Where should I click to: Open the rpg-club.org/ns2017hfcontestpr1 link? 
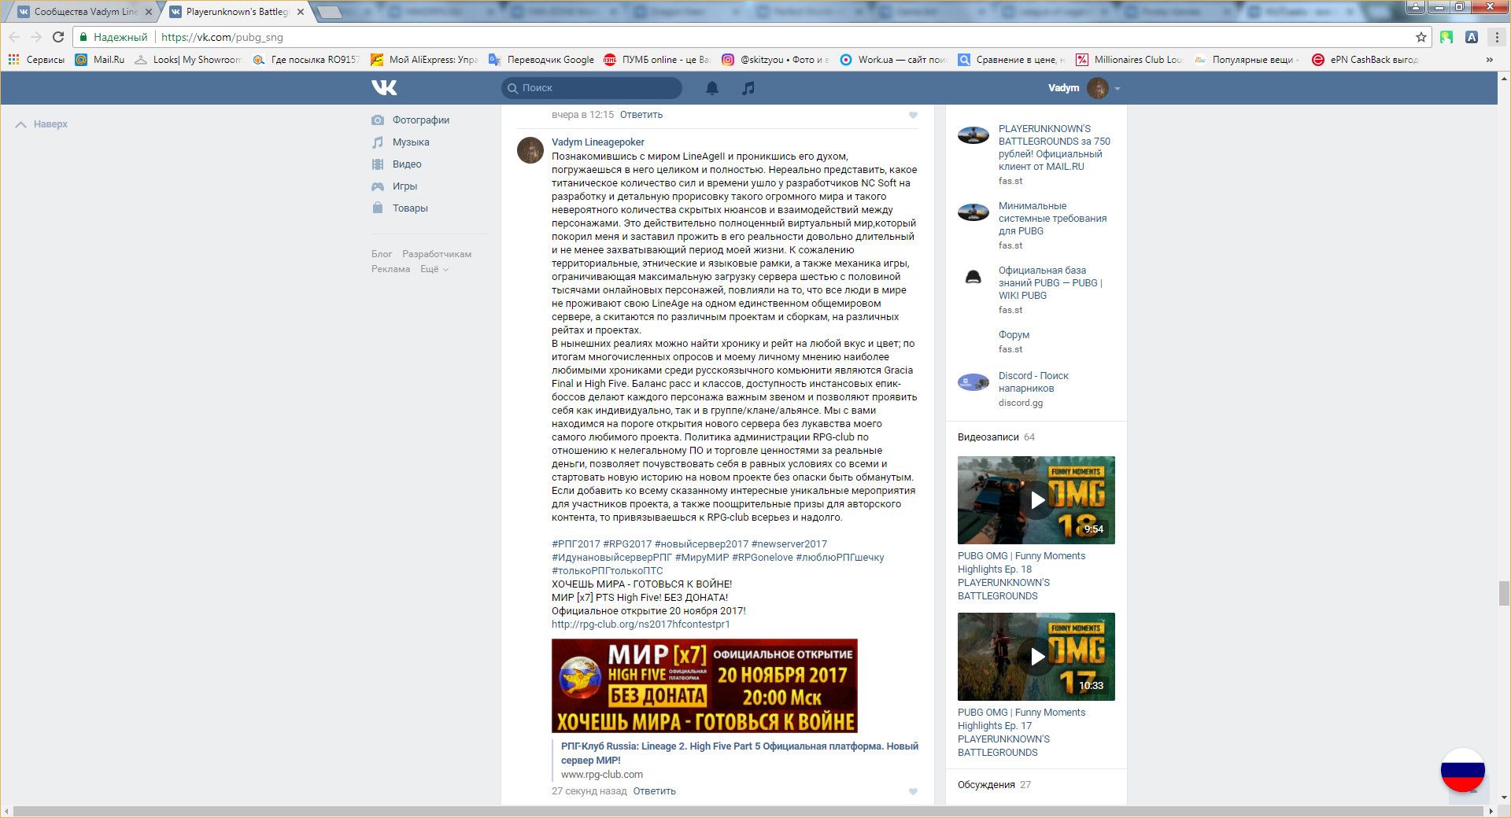[x=641, y=625]
